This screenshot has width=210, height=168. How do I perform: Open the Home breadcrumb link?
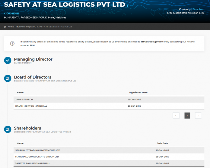11,27
